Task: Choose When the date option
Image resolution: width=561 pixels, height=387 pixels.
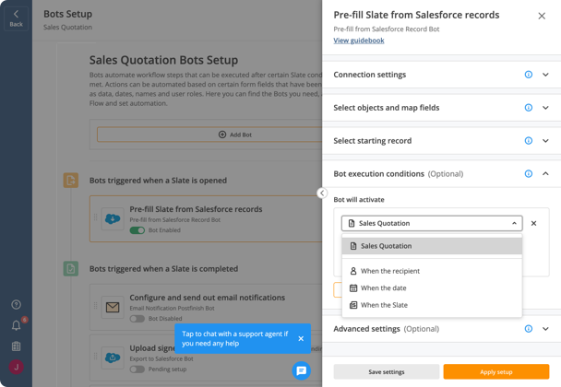Action: [x=432, y=288]
